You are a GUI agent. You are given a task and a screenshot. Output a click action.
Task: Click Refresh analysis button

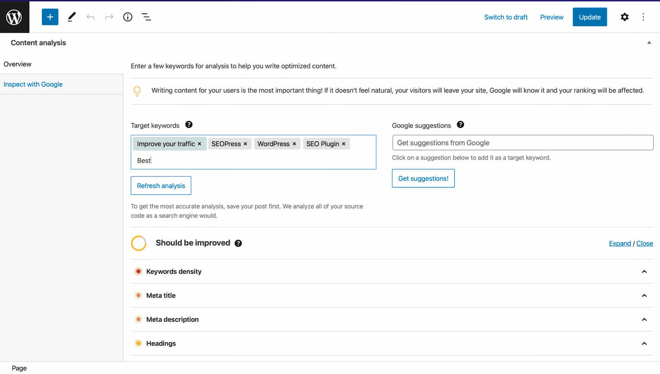(x=161, y=186)
